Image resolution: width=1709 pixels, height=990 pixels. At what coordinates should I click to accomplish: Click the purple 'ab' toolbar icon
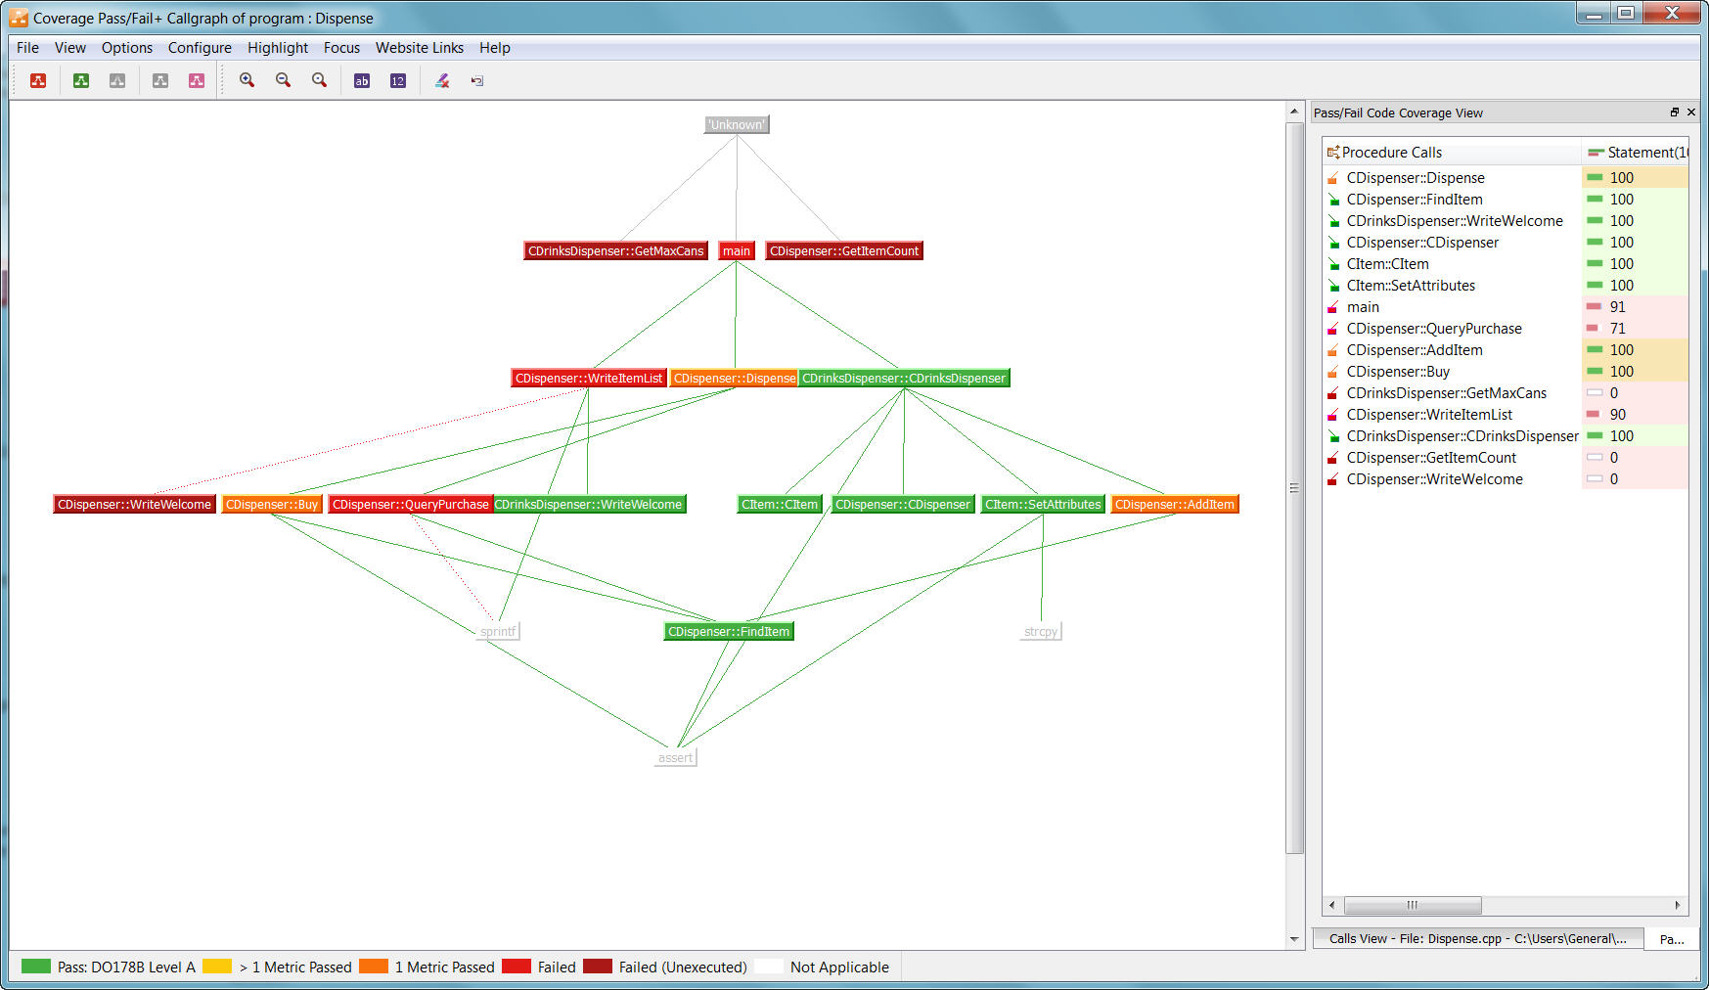[x=362, y=81]
